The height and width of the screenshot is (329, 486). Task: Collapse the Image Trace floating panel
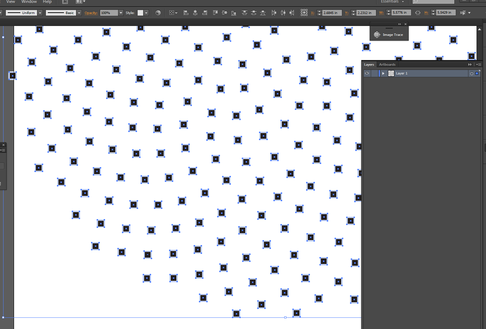tap(400, 24)
